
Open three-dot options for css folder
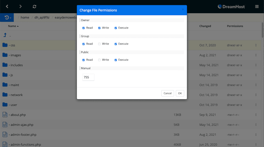[x=256, y=45]
